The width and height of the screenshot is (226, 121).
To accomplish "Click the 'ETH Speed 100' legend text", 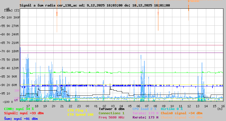I will (81, 115).
